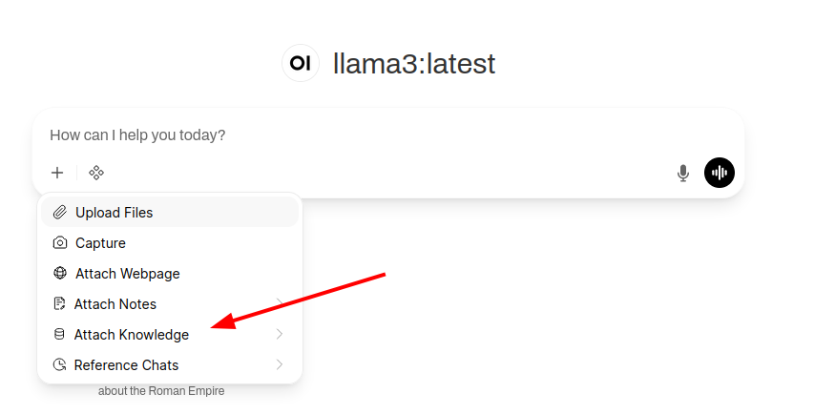814x414 pixels.
Task: Expand the Reference Chats submenu chevron
Action: point(280,365)
